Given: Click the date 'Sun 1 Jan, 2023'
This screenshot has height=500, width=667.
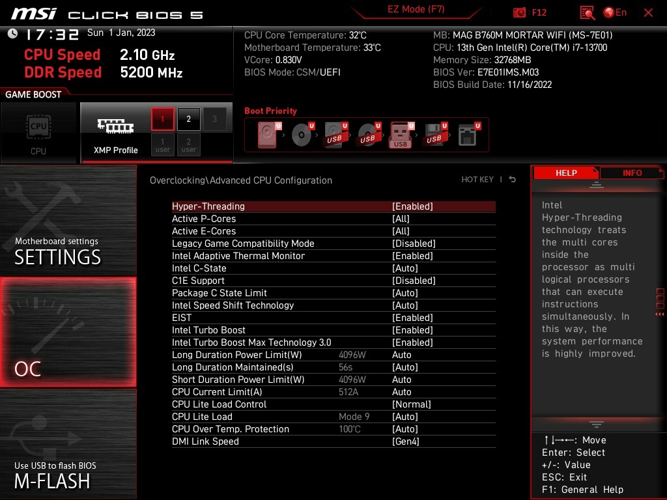Looking at the screenshot, I should coord(121,33).
